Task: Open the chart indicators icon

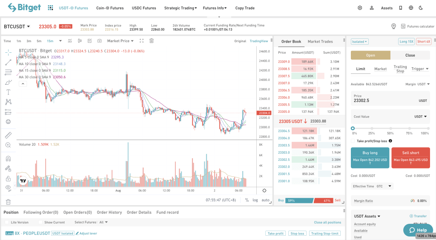Action: (x=70, y=41)
